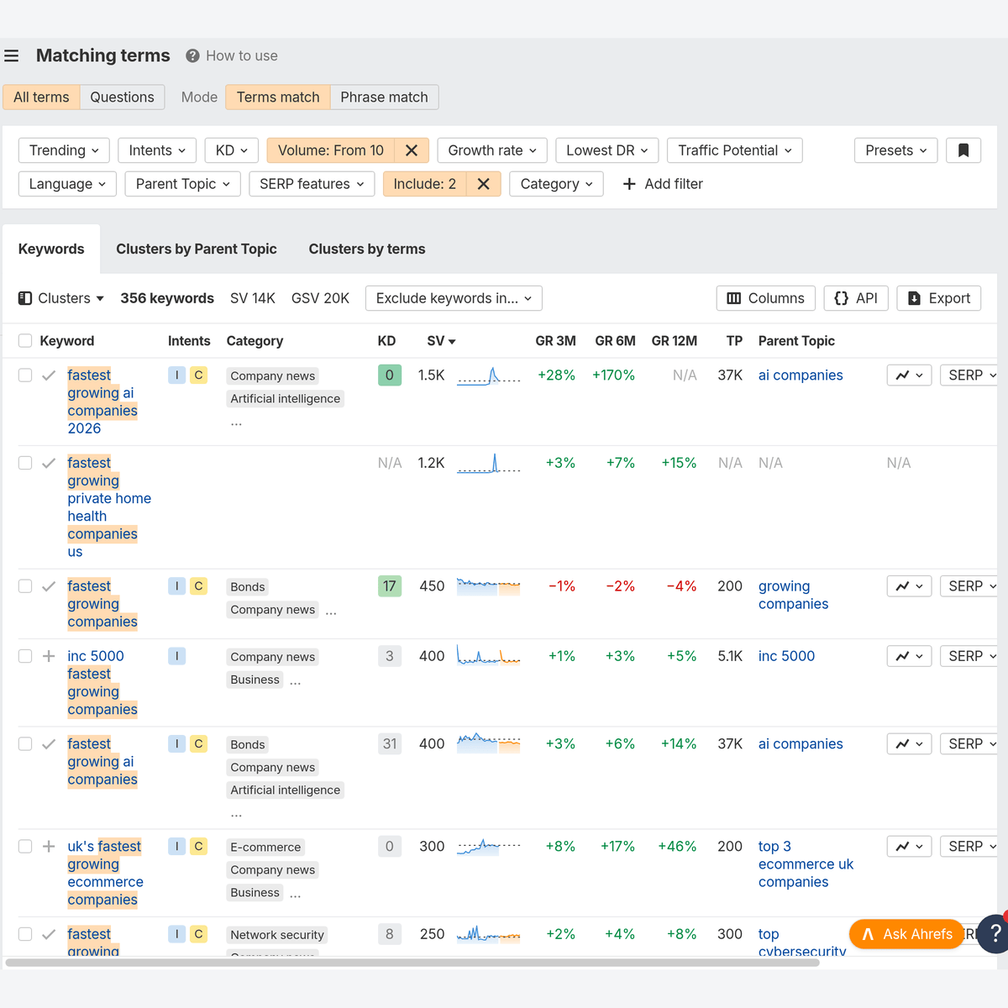Viewport: 1008px width, 1008px height.
Task: Switch to Questions toggle
Action: (x=122, y=97)
